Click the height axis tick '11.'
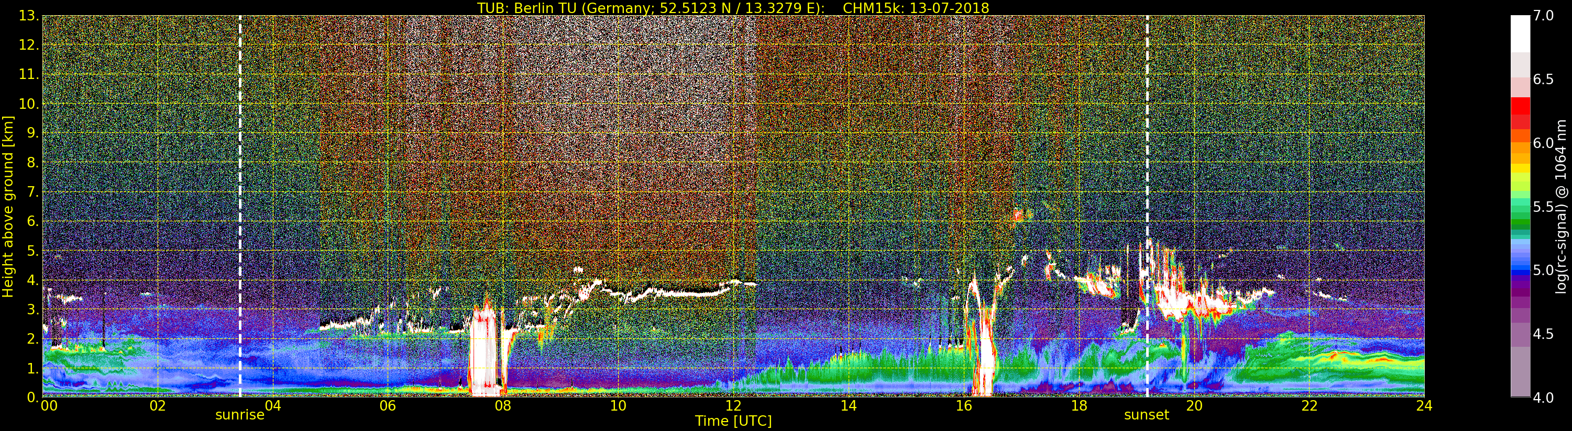 coord(29,74)
